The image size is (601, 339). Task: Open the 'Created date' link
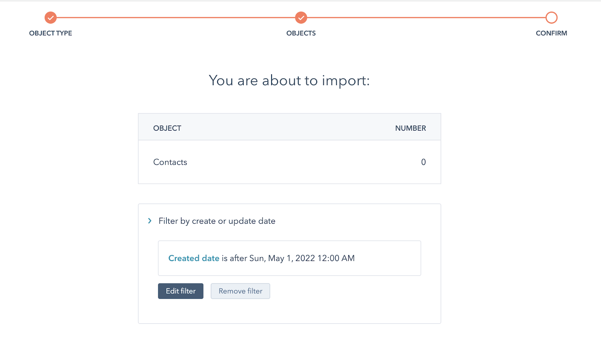(x=194, y=258)
